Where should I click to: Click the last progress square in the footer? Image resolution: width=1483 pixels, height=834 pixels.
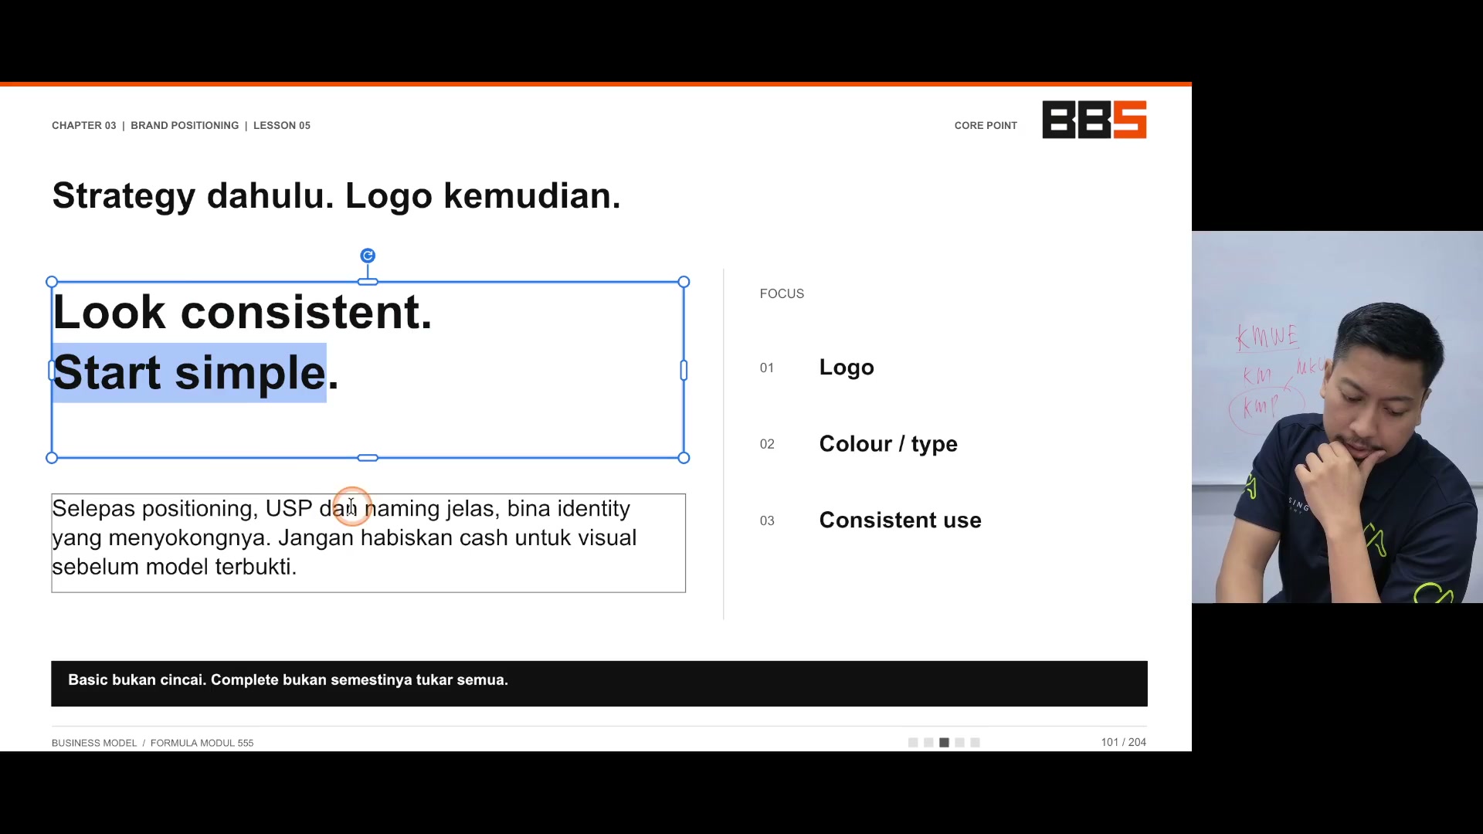click(975, 742)
